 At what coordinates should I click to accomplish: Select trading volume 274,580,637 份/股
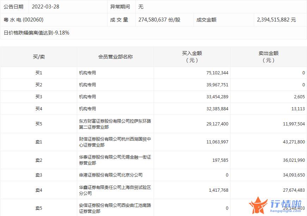[x=159, y=20]
